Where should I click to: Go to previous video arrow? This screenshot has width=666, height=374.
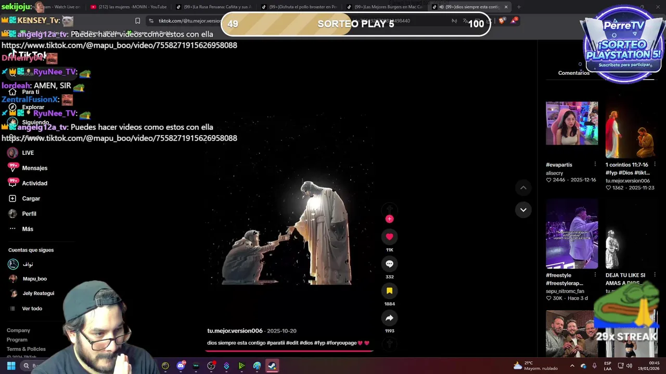(x=523, y=188)
